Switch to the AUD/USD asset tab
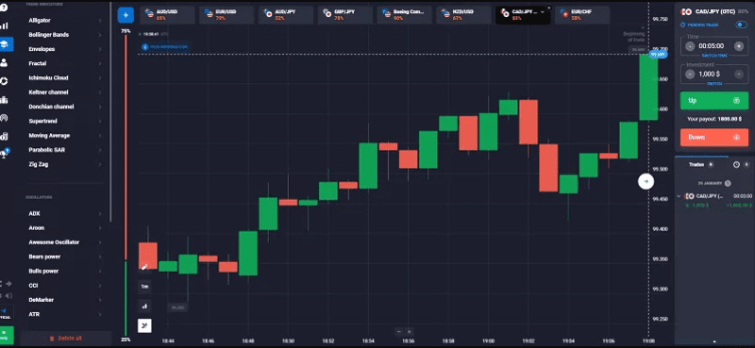755x348 pixels. click(167, 15)
